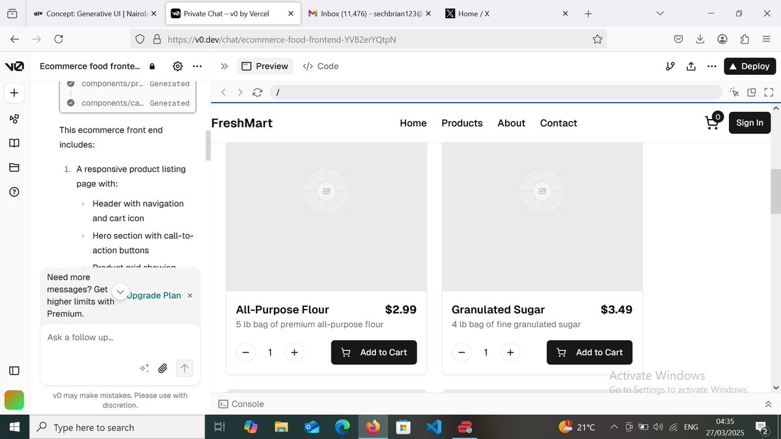Open preview in new window icon
Screen dimensions: 781x439
(x=752, y=92)
